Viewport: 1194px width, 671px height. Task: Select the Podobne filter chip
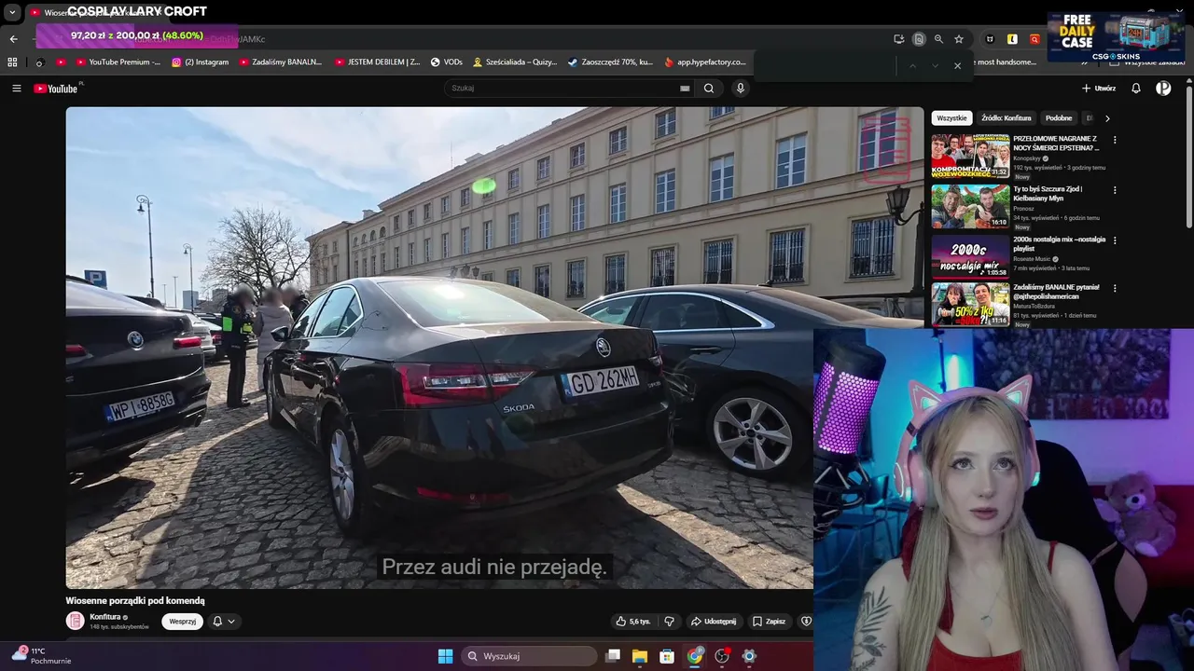click(1059, 118)
